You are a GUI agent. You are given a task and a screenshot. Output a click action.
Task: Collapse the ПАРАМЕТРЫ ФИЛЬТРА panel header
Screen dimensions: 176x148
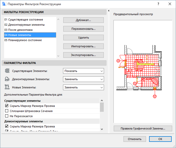coord(54,63)
